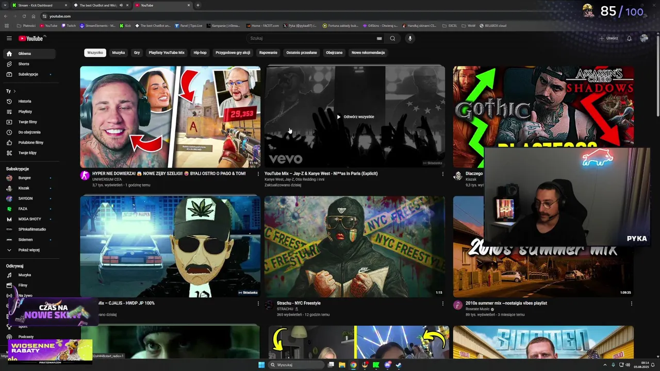Open more options for Strachu NYC Freestyle

pyautogui.click(x=442, y=303)
